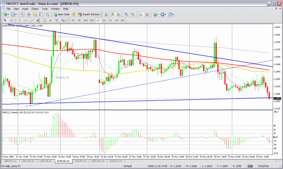Switch timeframe to M30
This screenshot has height=169, width=283.
point(92,20)
